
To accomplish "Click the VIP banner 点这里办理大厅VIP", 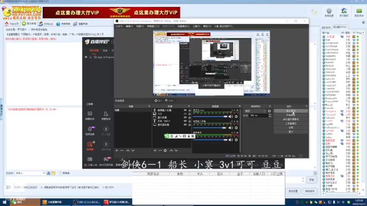I will tap(111, 12).
